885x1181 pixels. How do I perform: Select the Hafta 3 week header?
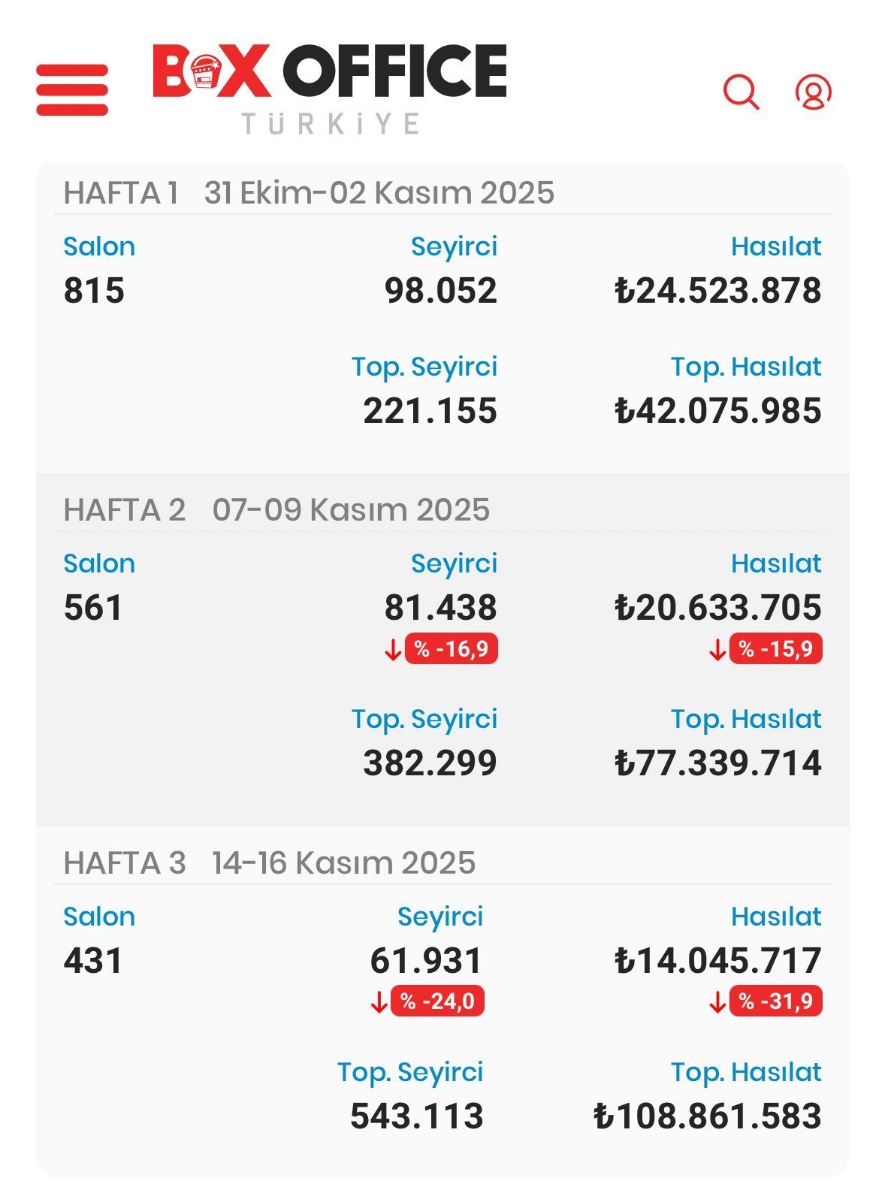(x=270, y=863)
